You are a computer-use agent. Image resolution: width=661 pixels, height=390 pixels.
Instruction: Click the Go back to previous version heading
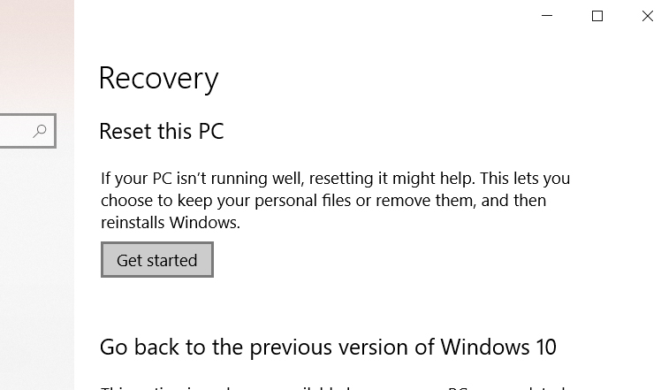click(328, 348)
